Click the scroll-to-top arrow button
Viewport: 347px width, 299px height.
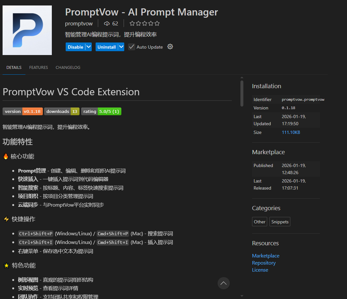click(x=223, y=283)
